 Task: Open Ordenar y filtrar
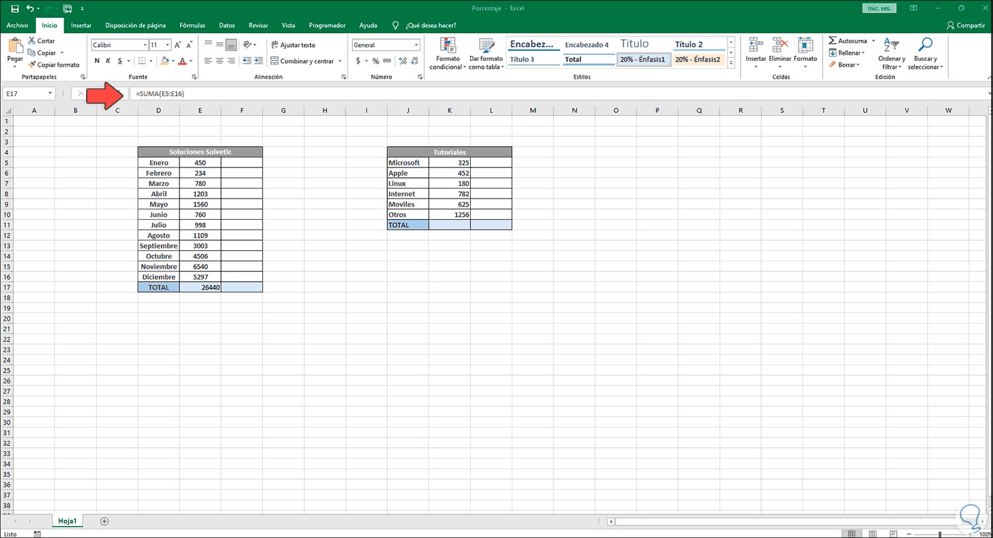click(892, 54)
